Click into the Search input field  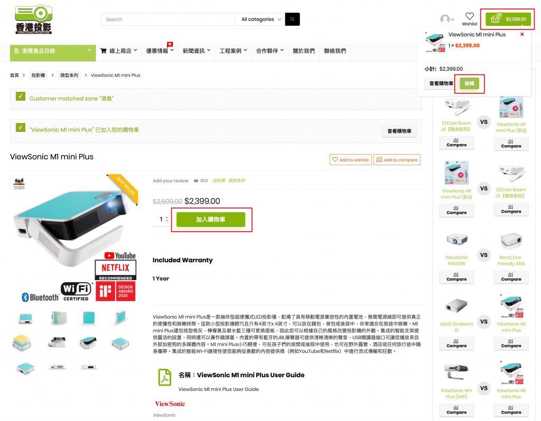point(169,20)
